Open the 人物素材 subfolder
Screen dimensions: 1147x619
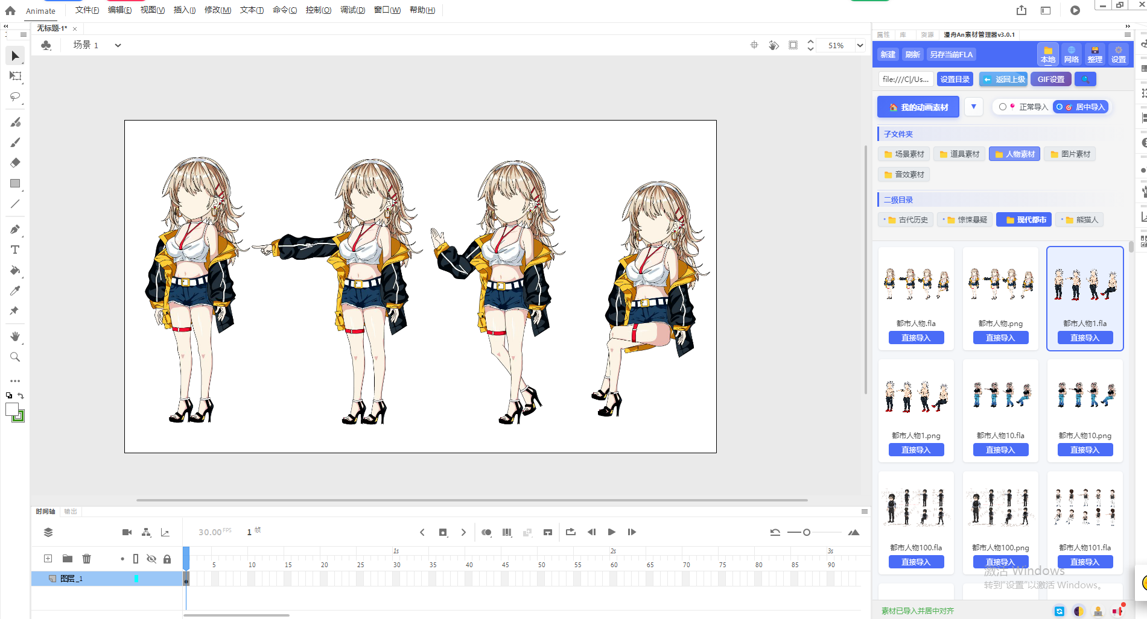(x=1015, y=154)
